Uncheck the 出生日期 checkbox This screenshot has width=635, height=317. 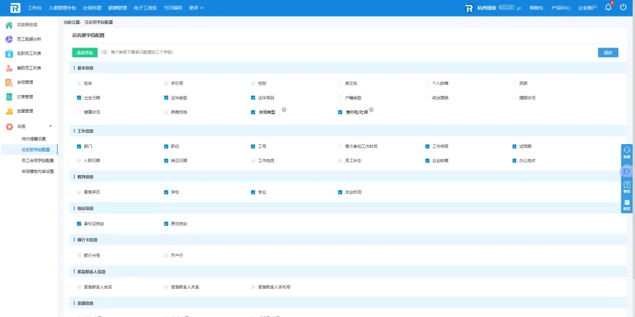tap(79, 98)
